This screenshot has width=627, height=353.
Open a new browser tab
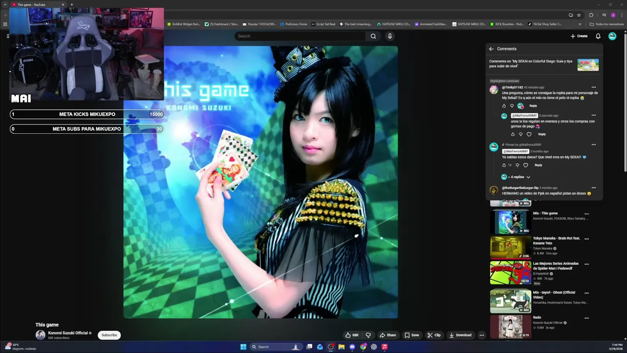click(72, 4)
